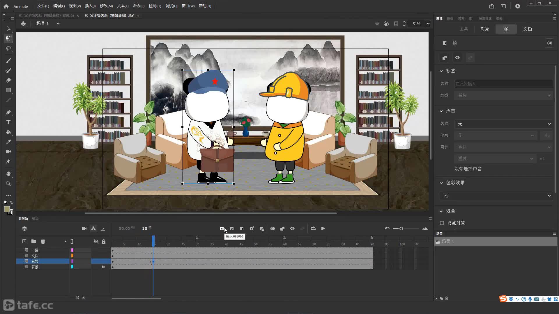Open the sound 名称 dropdown showing 无
559x314 pixels.
504,124
